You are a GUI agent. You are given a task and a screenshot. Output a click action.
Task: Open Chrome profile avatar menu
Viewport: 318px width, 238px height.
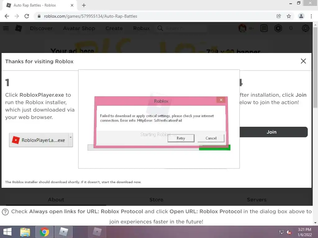click(301, 16)
